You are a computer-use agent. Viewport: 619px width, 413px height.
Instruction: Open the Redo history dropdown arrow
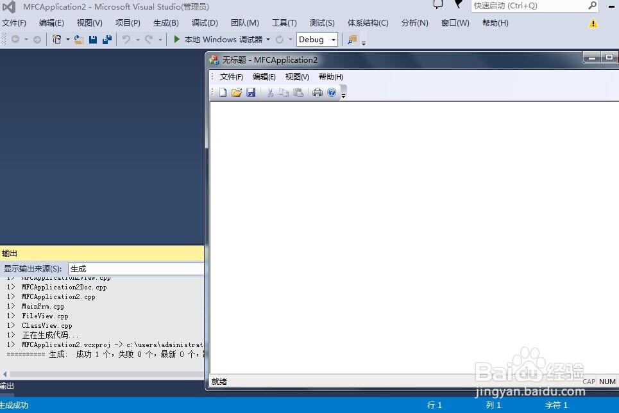[x=160, y=40]
